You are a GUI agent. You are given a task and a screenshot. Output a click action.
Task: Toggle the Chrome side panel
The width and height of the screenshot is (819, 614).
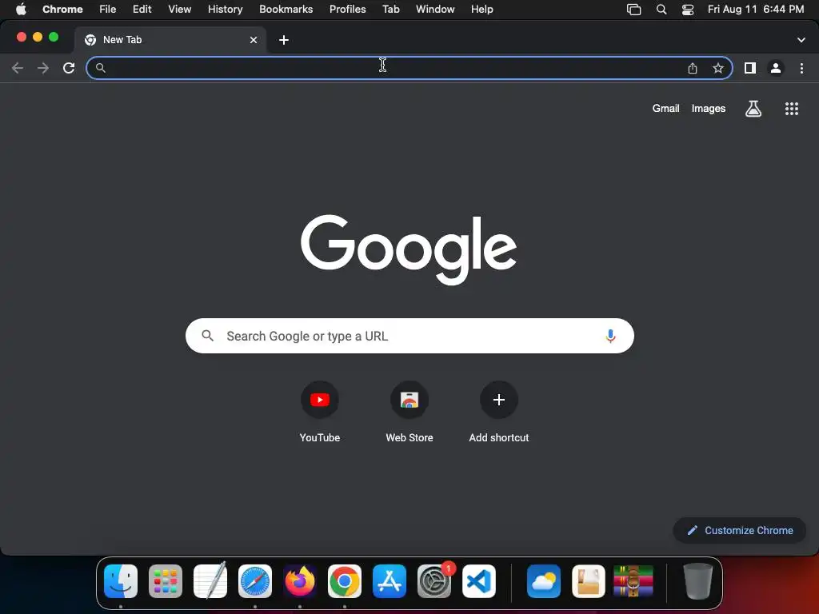click(x=750, y=68)
